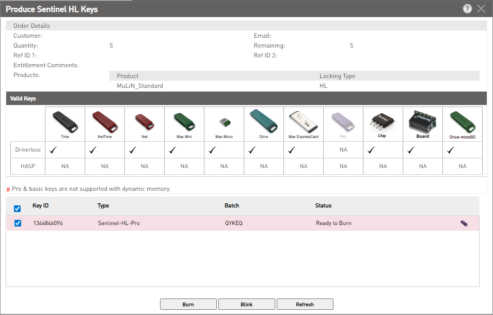Click the Time key image
493x315 pixels.
65,122
